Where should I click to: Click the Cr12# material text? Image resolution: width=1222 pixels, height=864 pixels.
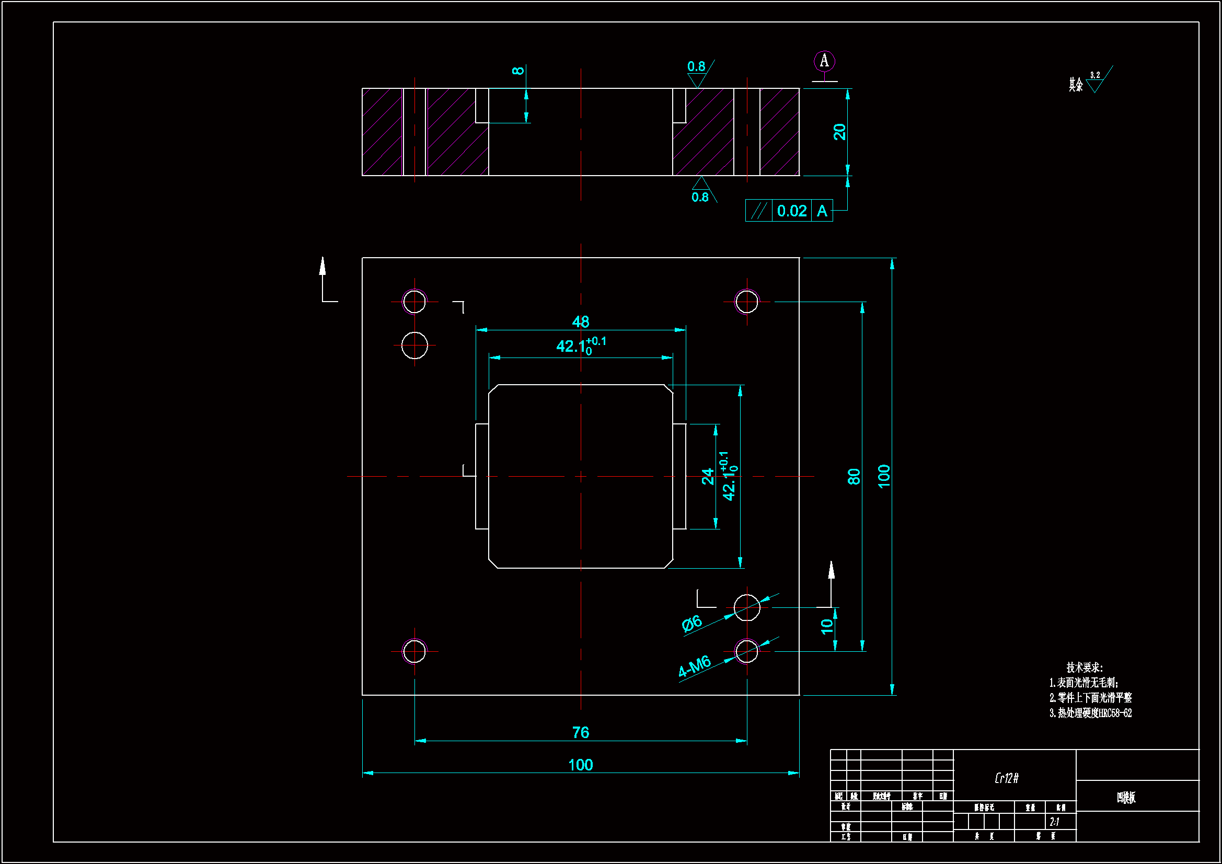click(1007, 778)
